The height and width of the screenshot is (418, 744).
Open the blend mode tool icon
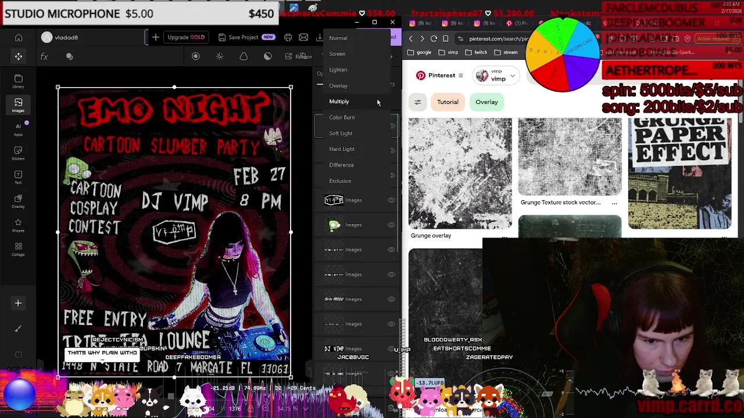click(70, 56)
